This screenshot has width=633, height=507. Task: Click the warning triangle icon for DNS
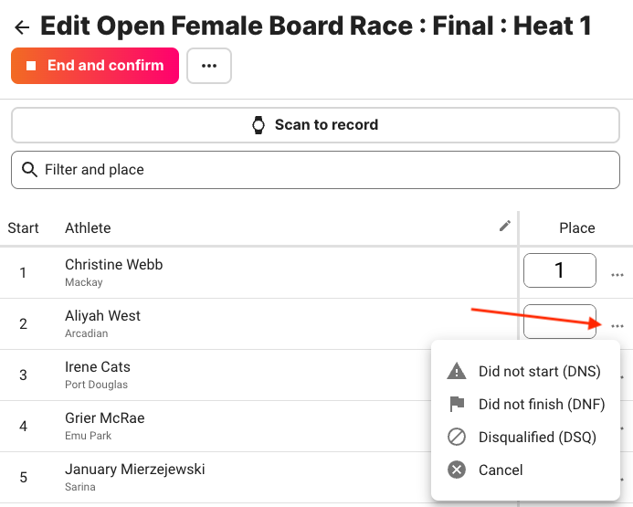(x=457, y=371)
